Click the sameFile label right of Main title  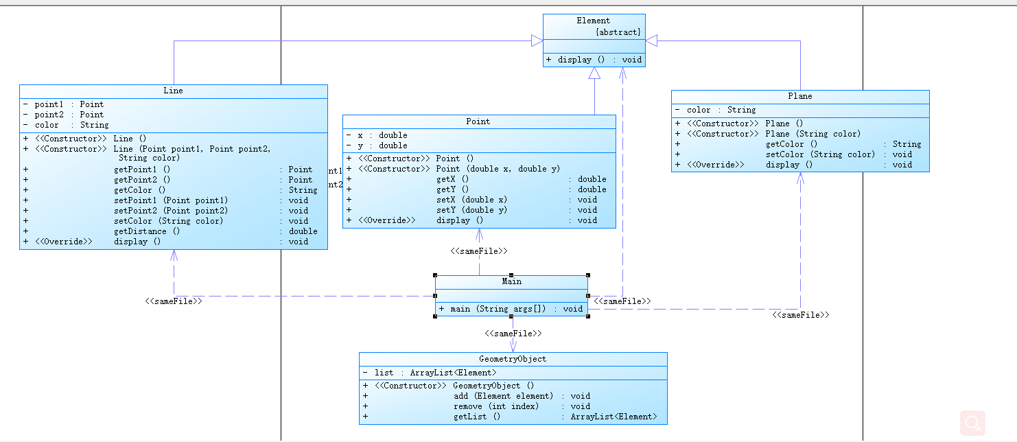(622, 301)
